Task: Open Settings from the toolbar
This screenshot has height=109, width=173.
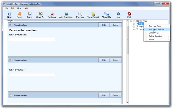Action: tap(52, 14)
